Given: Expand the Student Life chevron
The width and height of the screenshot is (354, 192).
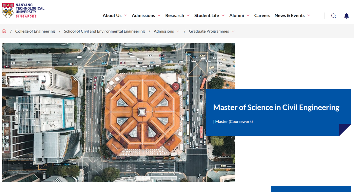Looking at the screenshot, I should pos(223,15).
